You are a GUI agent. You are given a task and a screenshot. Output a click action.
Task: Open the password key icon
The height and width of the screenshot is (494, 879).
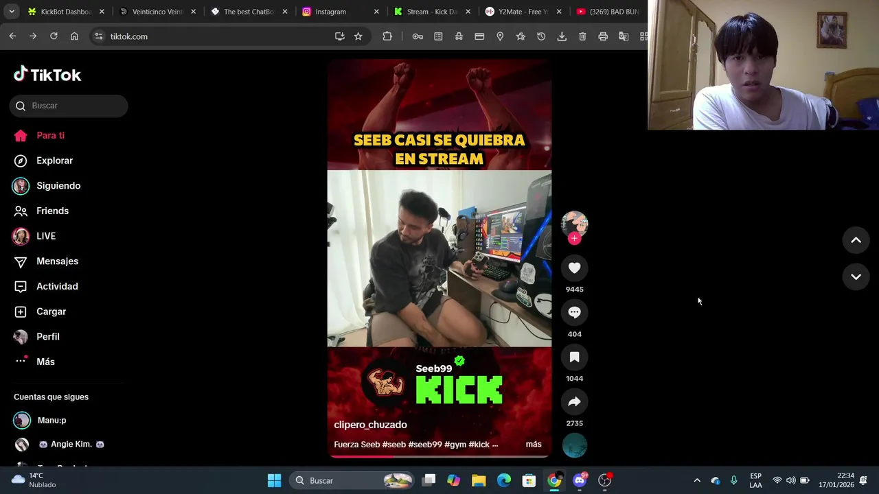(x=418, y=36)
